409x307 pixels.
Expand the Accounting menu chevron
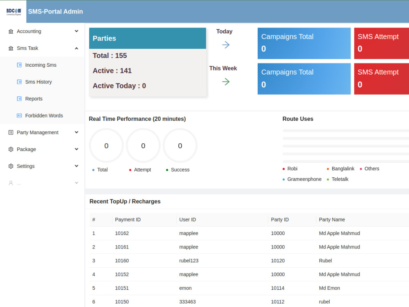(76, 31)
